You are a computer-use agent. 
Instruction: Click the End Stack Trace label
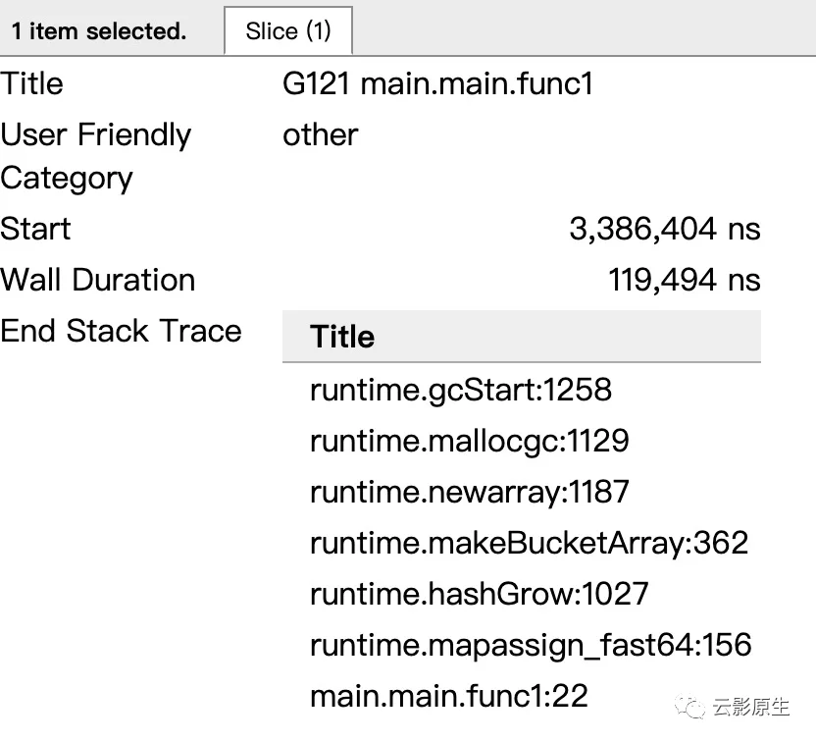121,331
